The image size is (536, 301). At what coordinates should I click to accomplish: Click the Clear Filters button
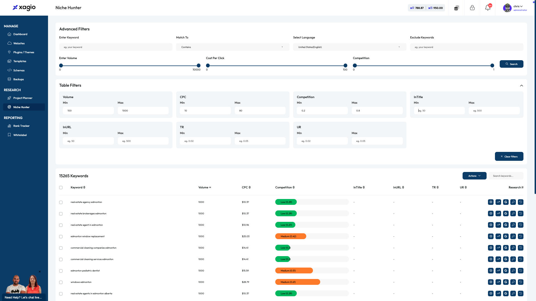509,157
